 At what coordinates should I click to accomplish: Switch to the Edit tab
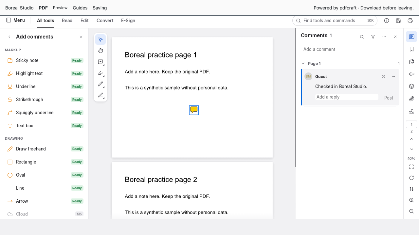coord(84,21)
